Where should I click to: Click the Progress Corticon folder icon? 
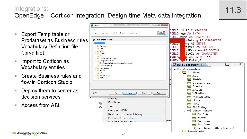pyautogui.click(x=98, y=61)
